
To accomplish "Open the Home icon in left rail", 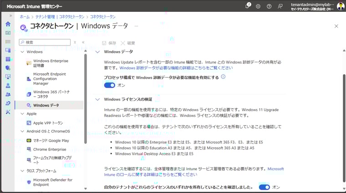I will [8, 24].
